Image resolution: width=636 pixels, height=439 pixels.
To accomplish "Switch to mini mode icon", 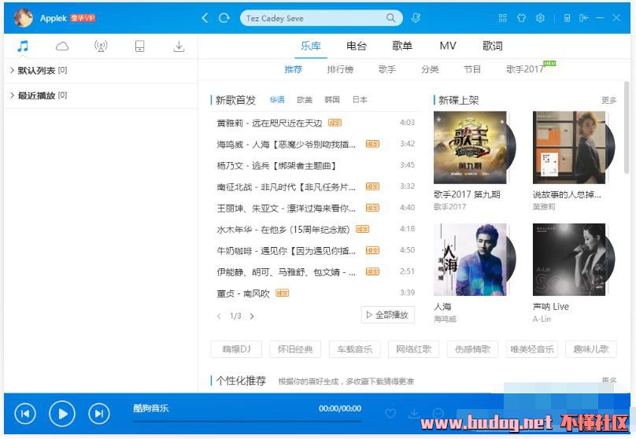I will click(567, 18).
